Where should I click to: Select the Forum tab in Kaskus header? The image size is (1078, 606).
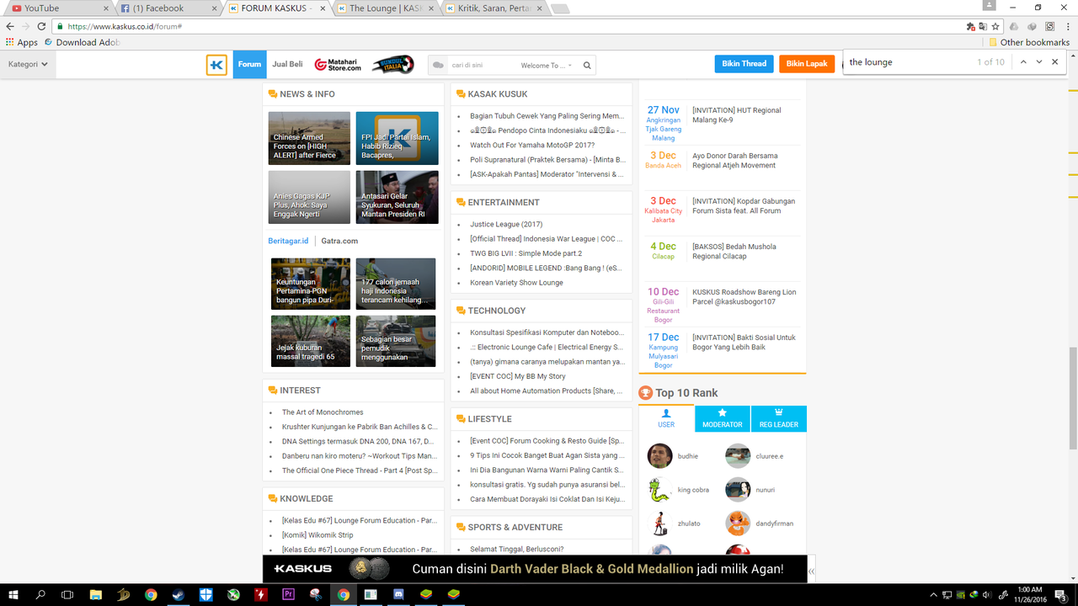point(249,64)
